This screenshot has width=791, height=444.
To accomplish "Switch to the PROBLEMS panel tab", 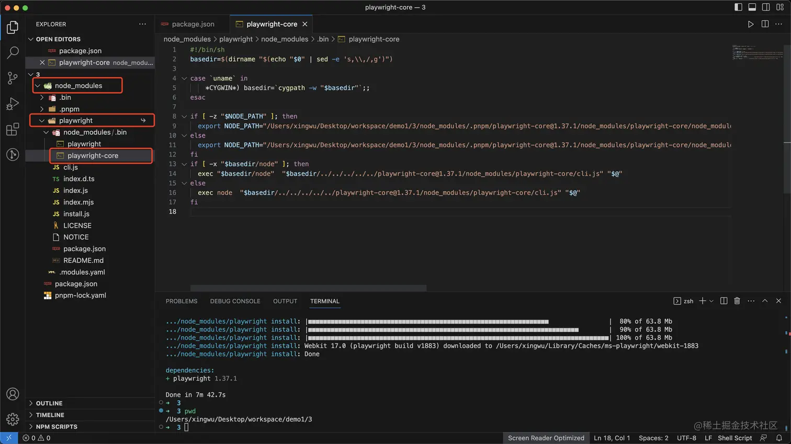I will click(182, 301).
